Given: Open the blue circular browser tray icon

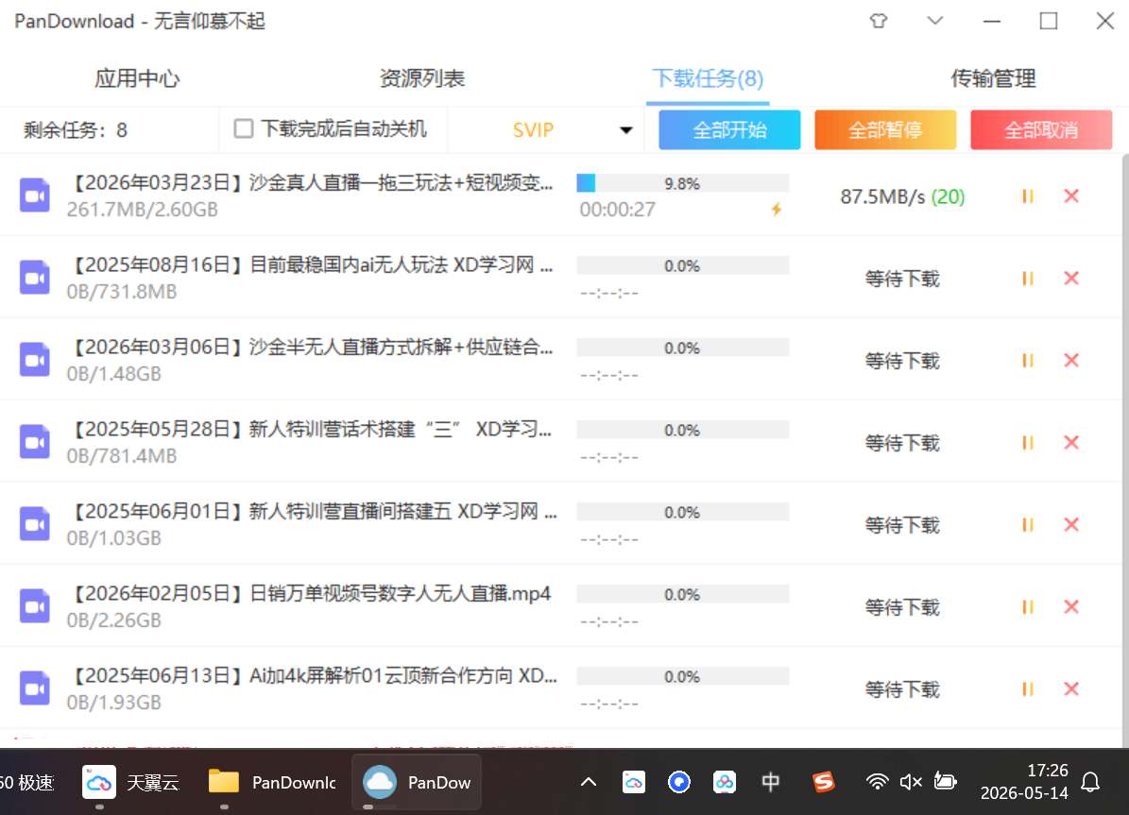Looking at the screenshot, I should tap(679, 782).
